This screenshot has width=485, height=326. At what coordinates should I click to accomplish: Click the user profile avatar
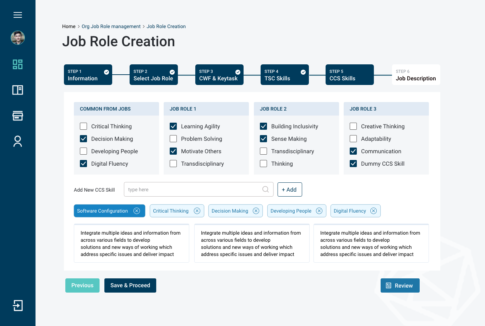[x=18, y=38]
